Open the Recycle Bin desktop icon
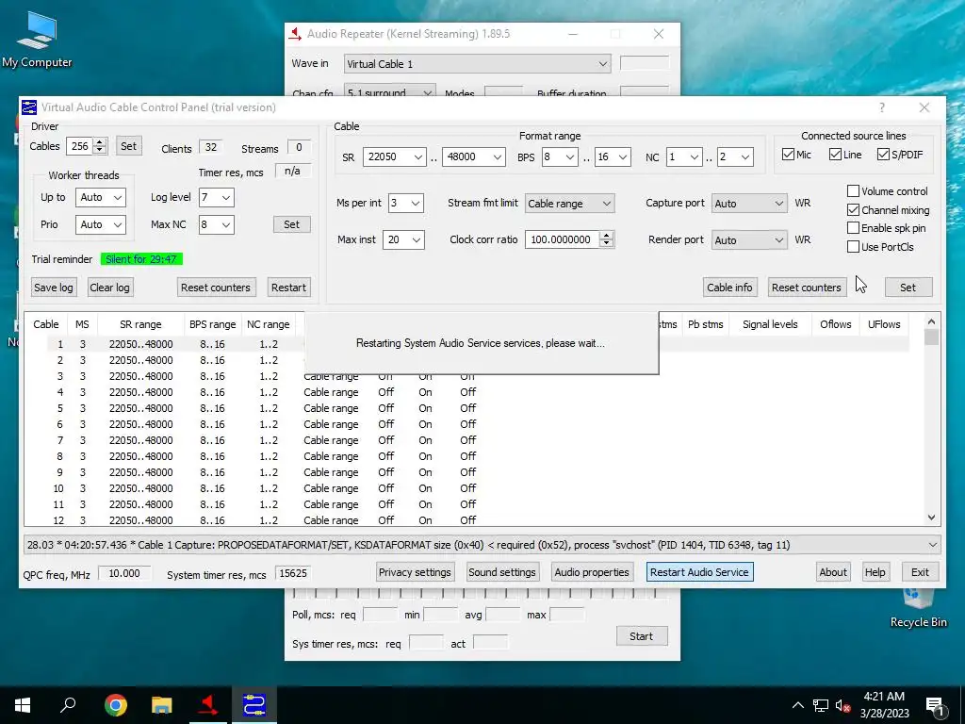965x724 pixels. tap(918, 608)
